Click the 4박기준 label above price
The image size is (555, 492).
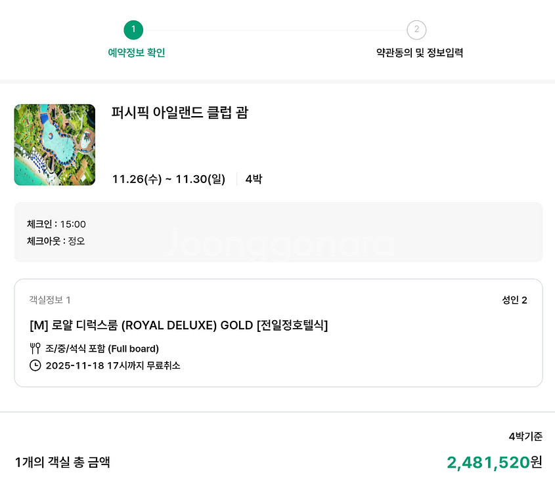pyautogui.click(x=525, y=437)
